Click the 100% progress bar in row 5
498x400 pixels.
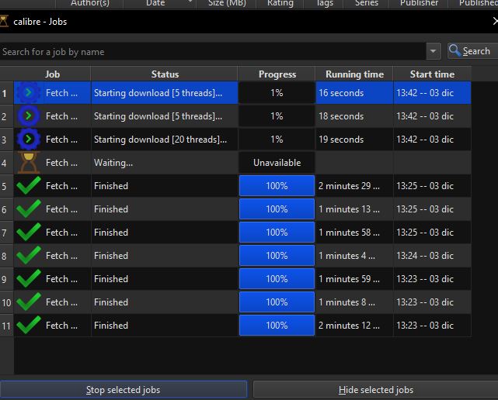pyautogui.click(x=277, y=186)
